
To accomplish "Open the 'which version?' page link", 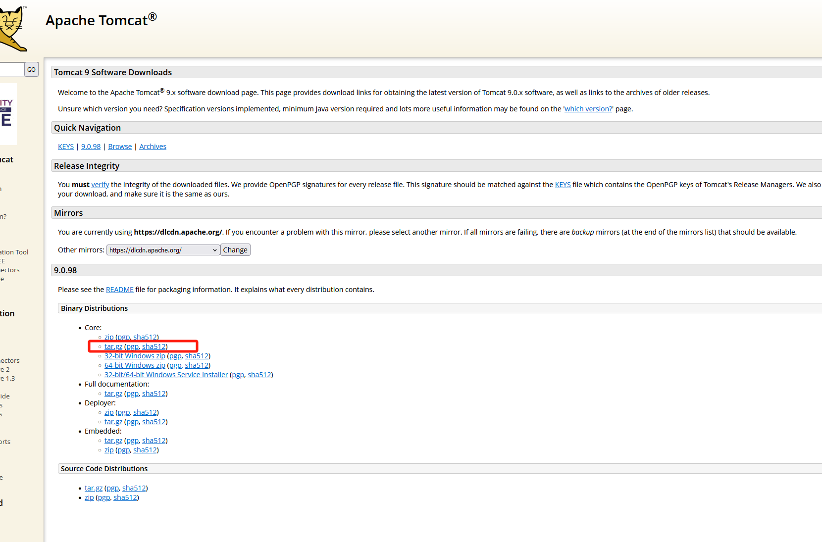I will pyautogui.click(x=588, y=109).
